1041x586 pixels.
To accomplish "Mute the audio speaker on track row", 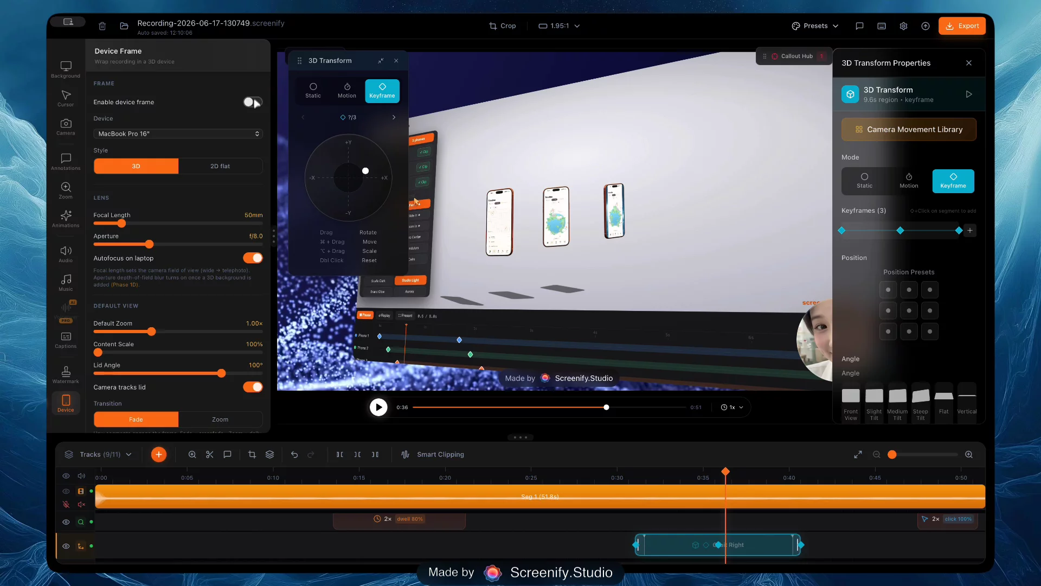I will coord(81,505).
